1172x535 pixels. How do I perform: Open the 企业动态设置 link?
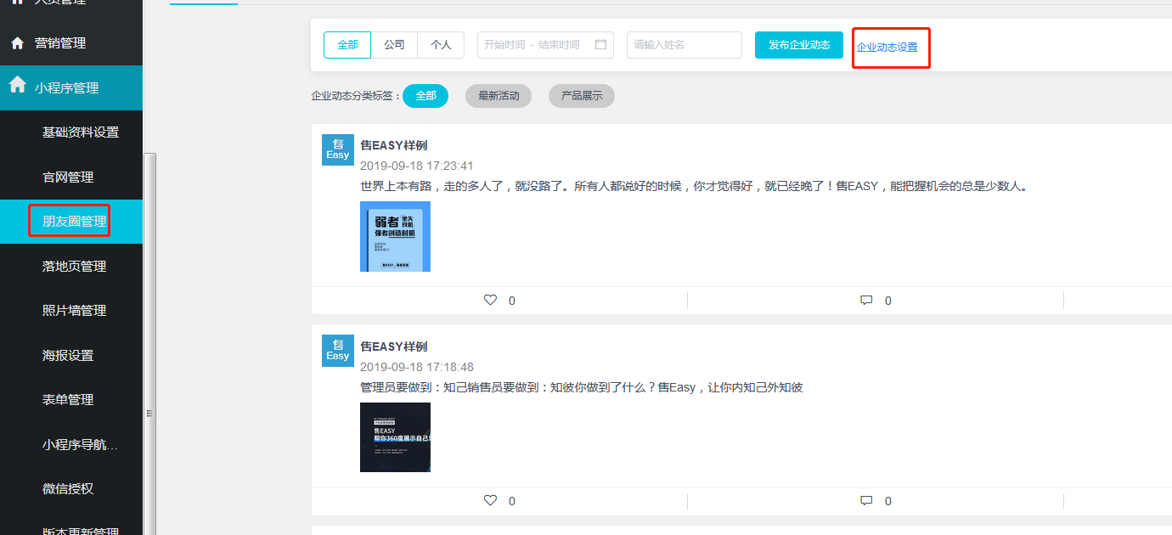pyautogui.click(x=887, y=48)
